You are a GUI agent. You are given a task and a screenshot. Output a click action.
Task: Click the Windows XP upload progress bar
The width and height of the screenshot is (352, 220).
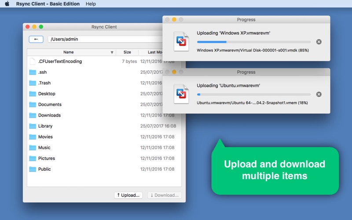(x=253, y=42)
